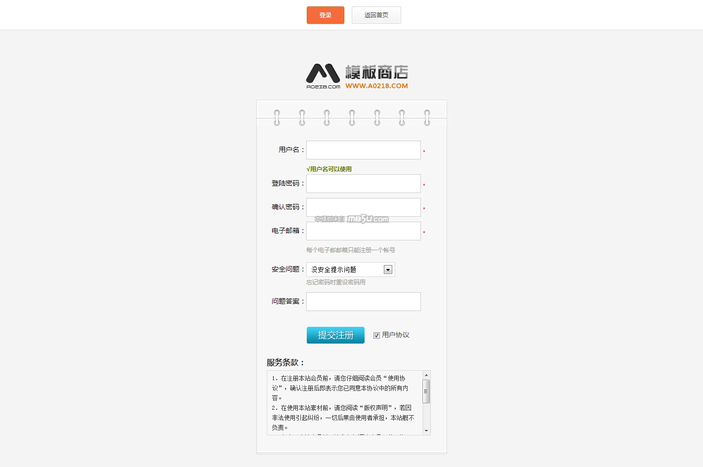The height and width of the screenshot is (467, 703).
Task: Click the terms box scroll-up arrow
Action: 426,375
